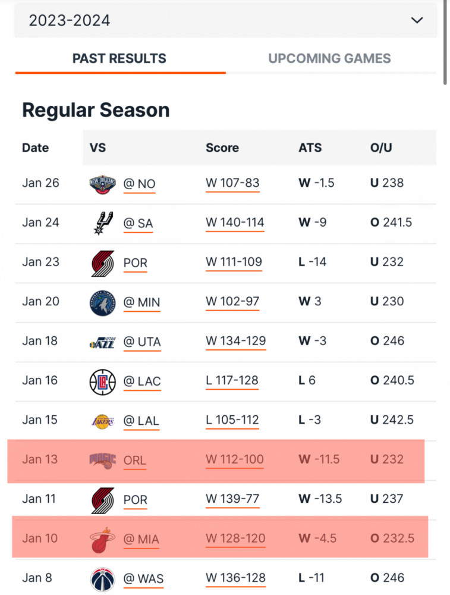450x595 pixels.
Task: Open the @ SA team link
Action: (x=138, y=224)
